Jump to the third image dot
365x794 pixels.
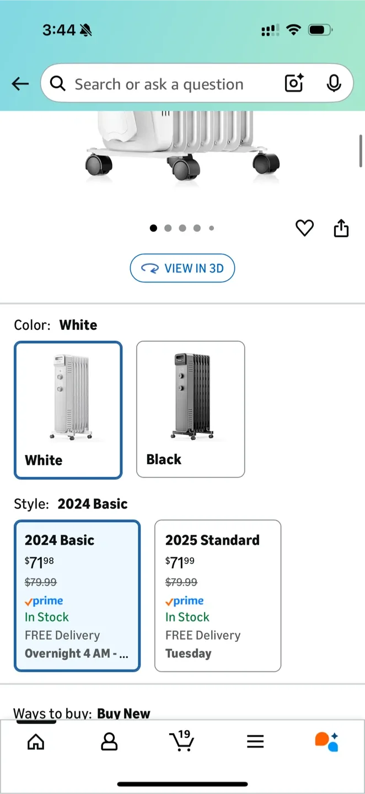[x=182, y=228]
